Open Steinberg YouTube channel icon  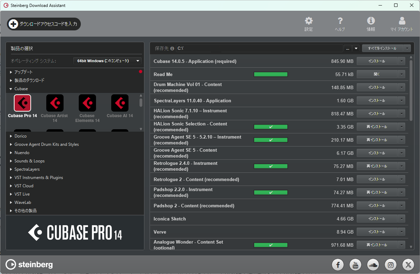coord(355,265)
